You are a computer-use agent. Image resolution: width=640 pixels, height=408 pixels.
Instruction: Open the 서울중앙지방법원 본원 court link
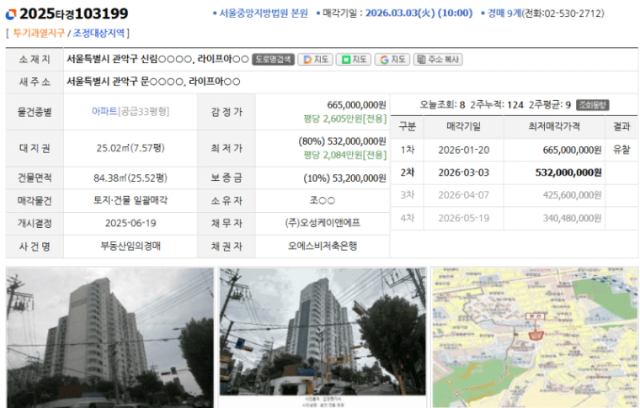click(x=262, y=13)
